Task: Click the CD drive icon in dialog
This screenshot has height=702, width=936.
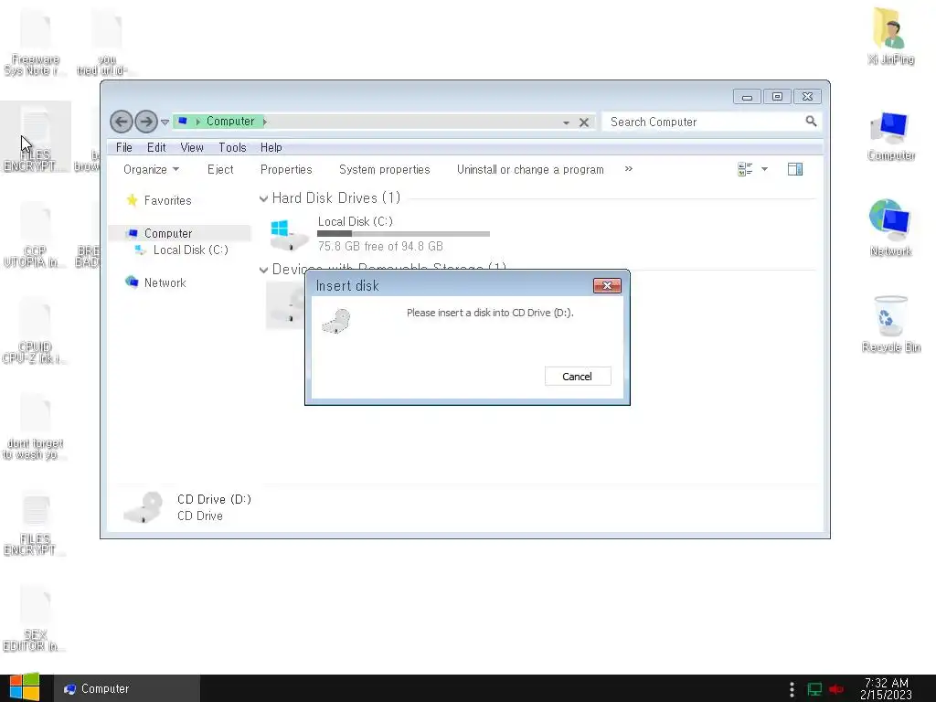Action: pos(336,321)
